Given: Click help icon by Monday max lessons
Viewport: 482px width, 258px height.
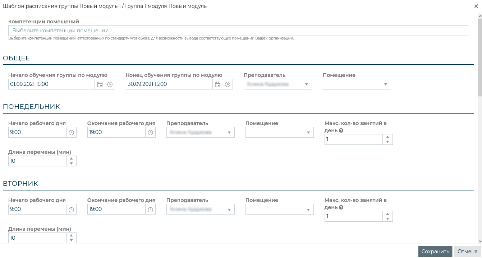Looking at the screenshot, I should pos(341,130).
